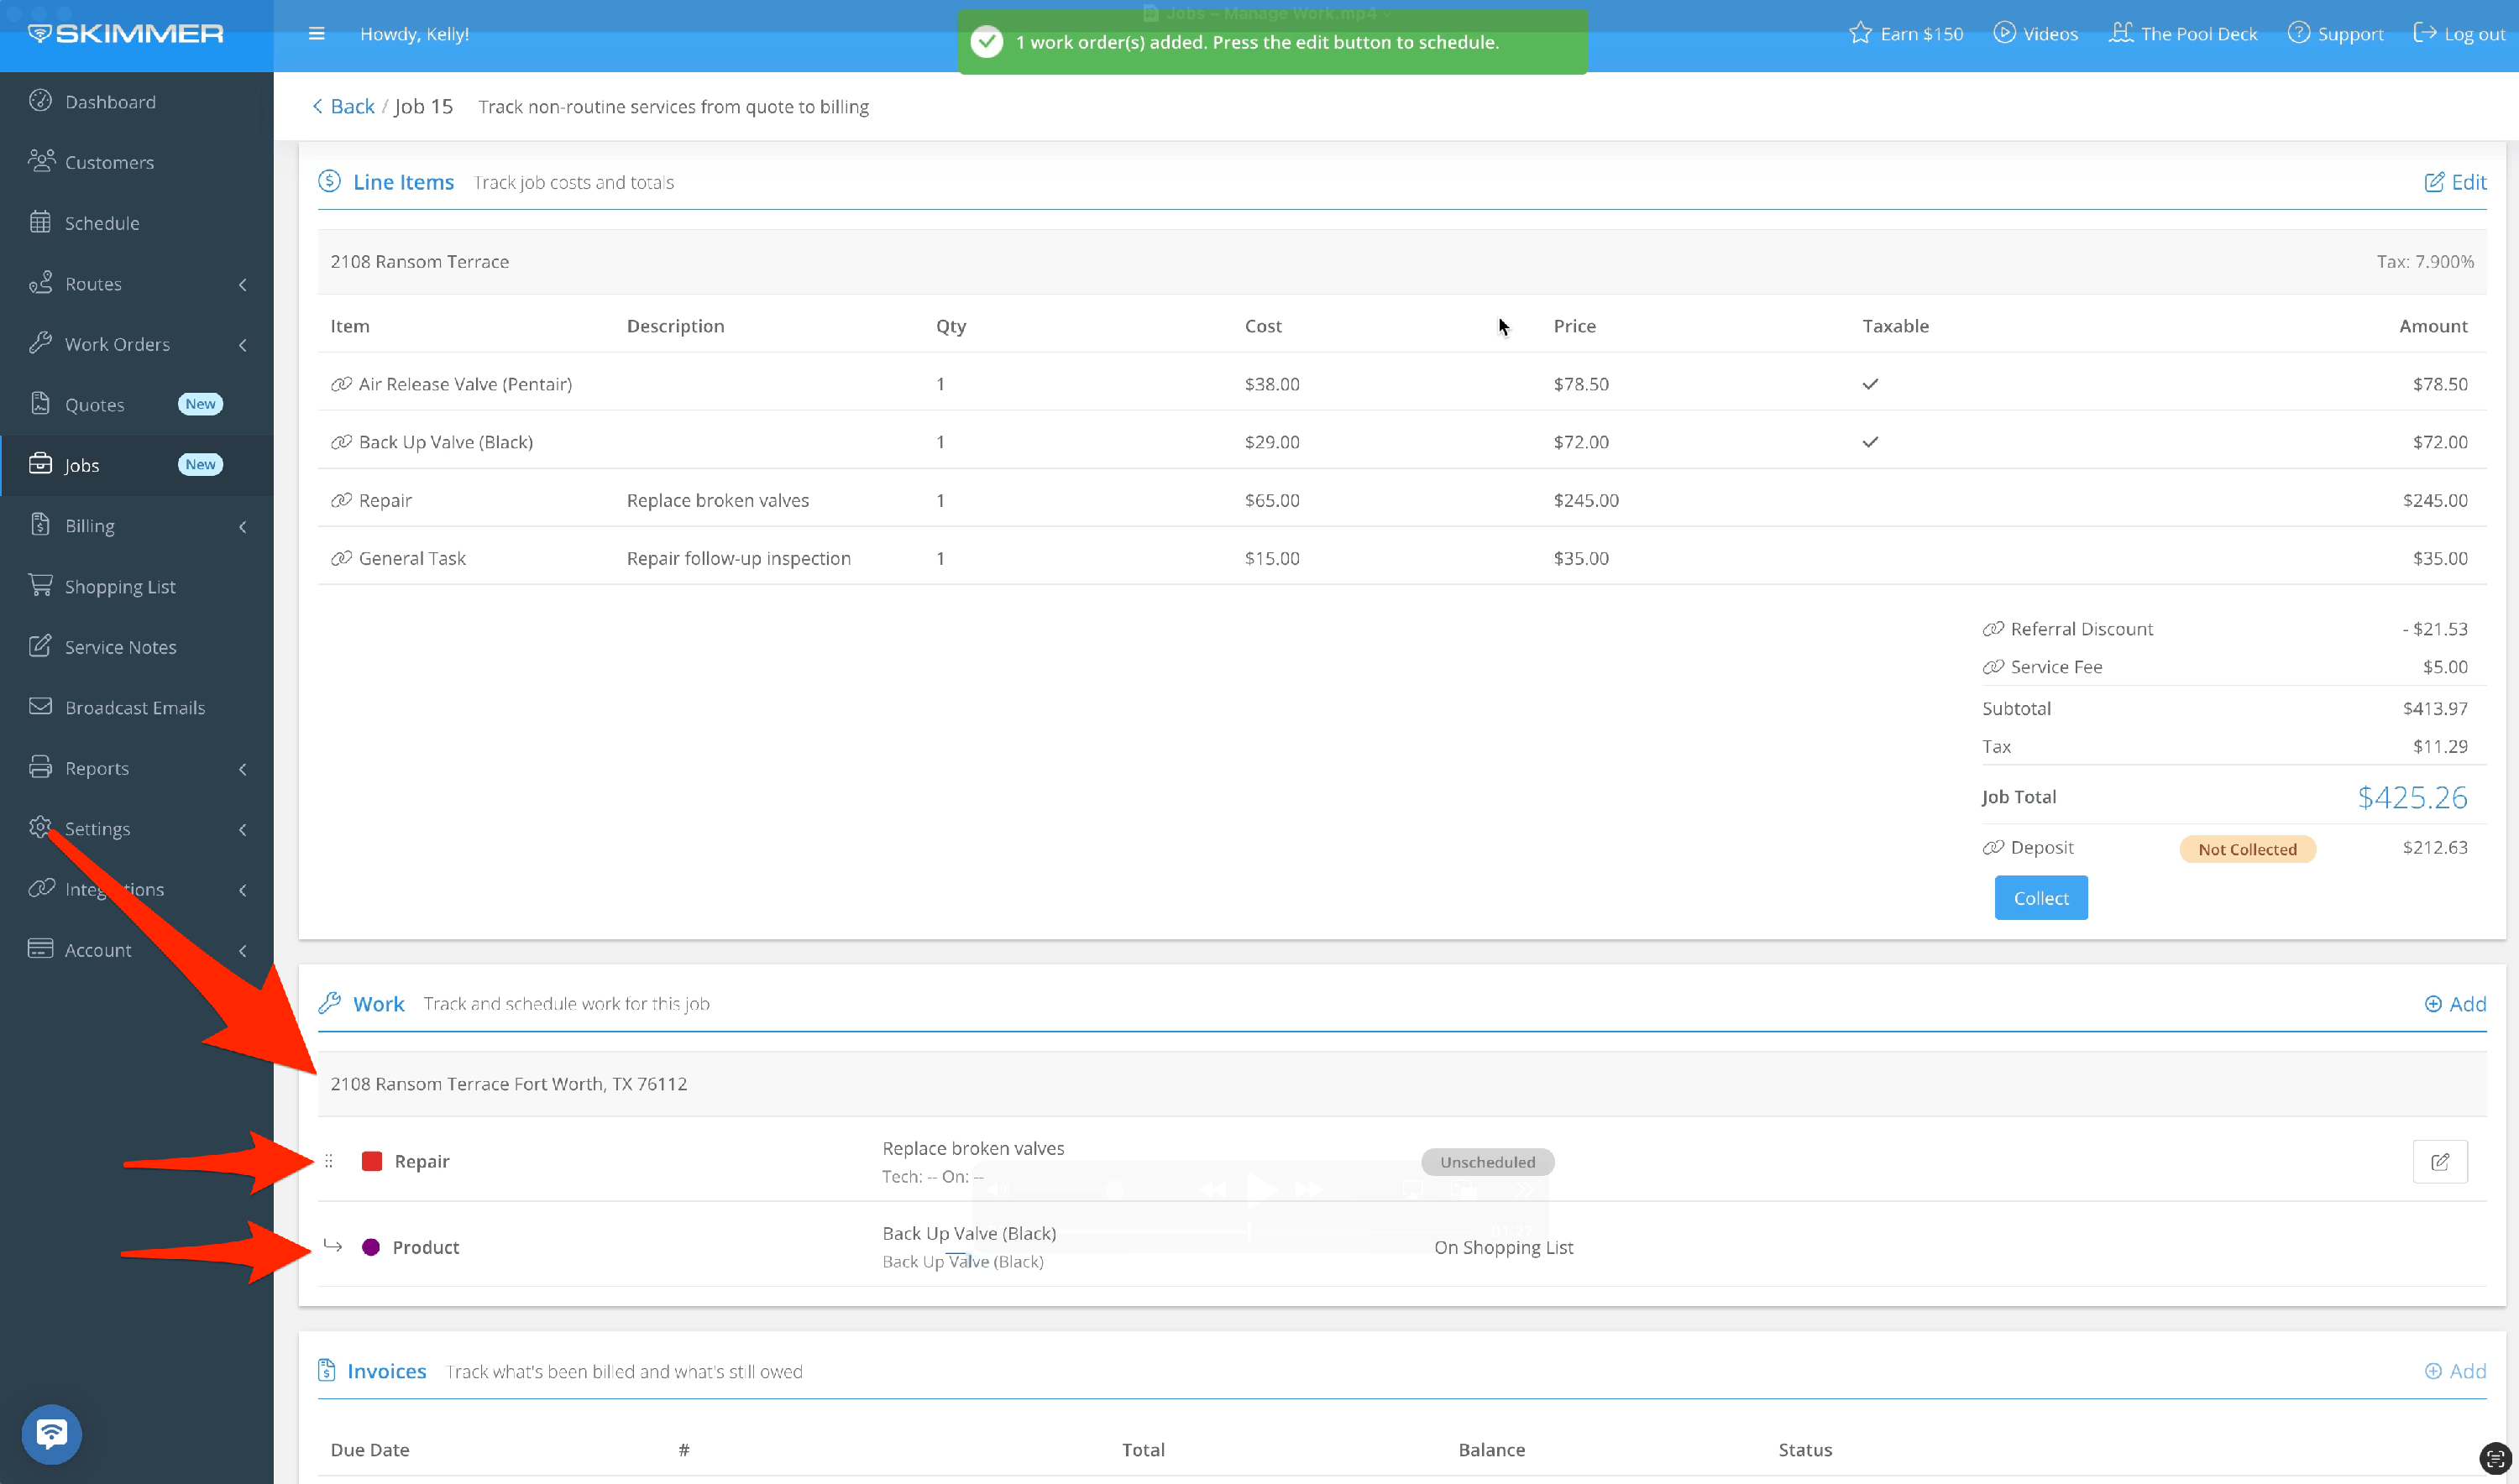Click the Air Release Valve taxable checkmark
2519x1484 pixels.
coord(1870,384)
